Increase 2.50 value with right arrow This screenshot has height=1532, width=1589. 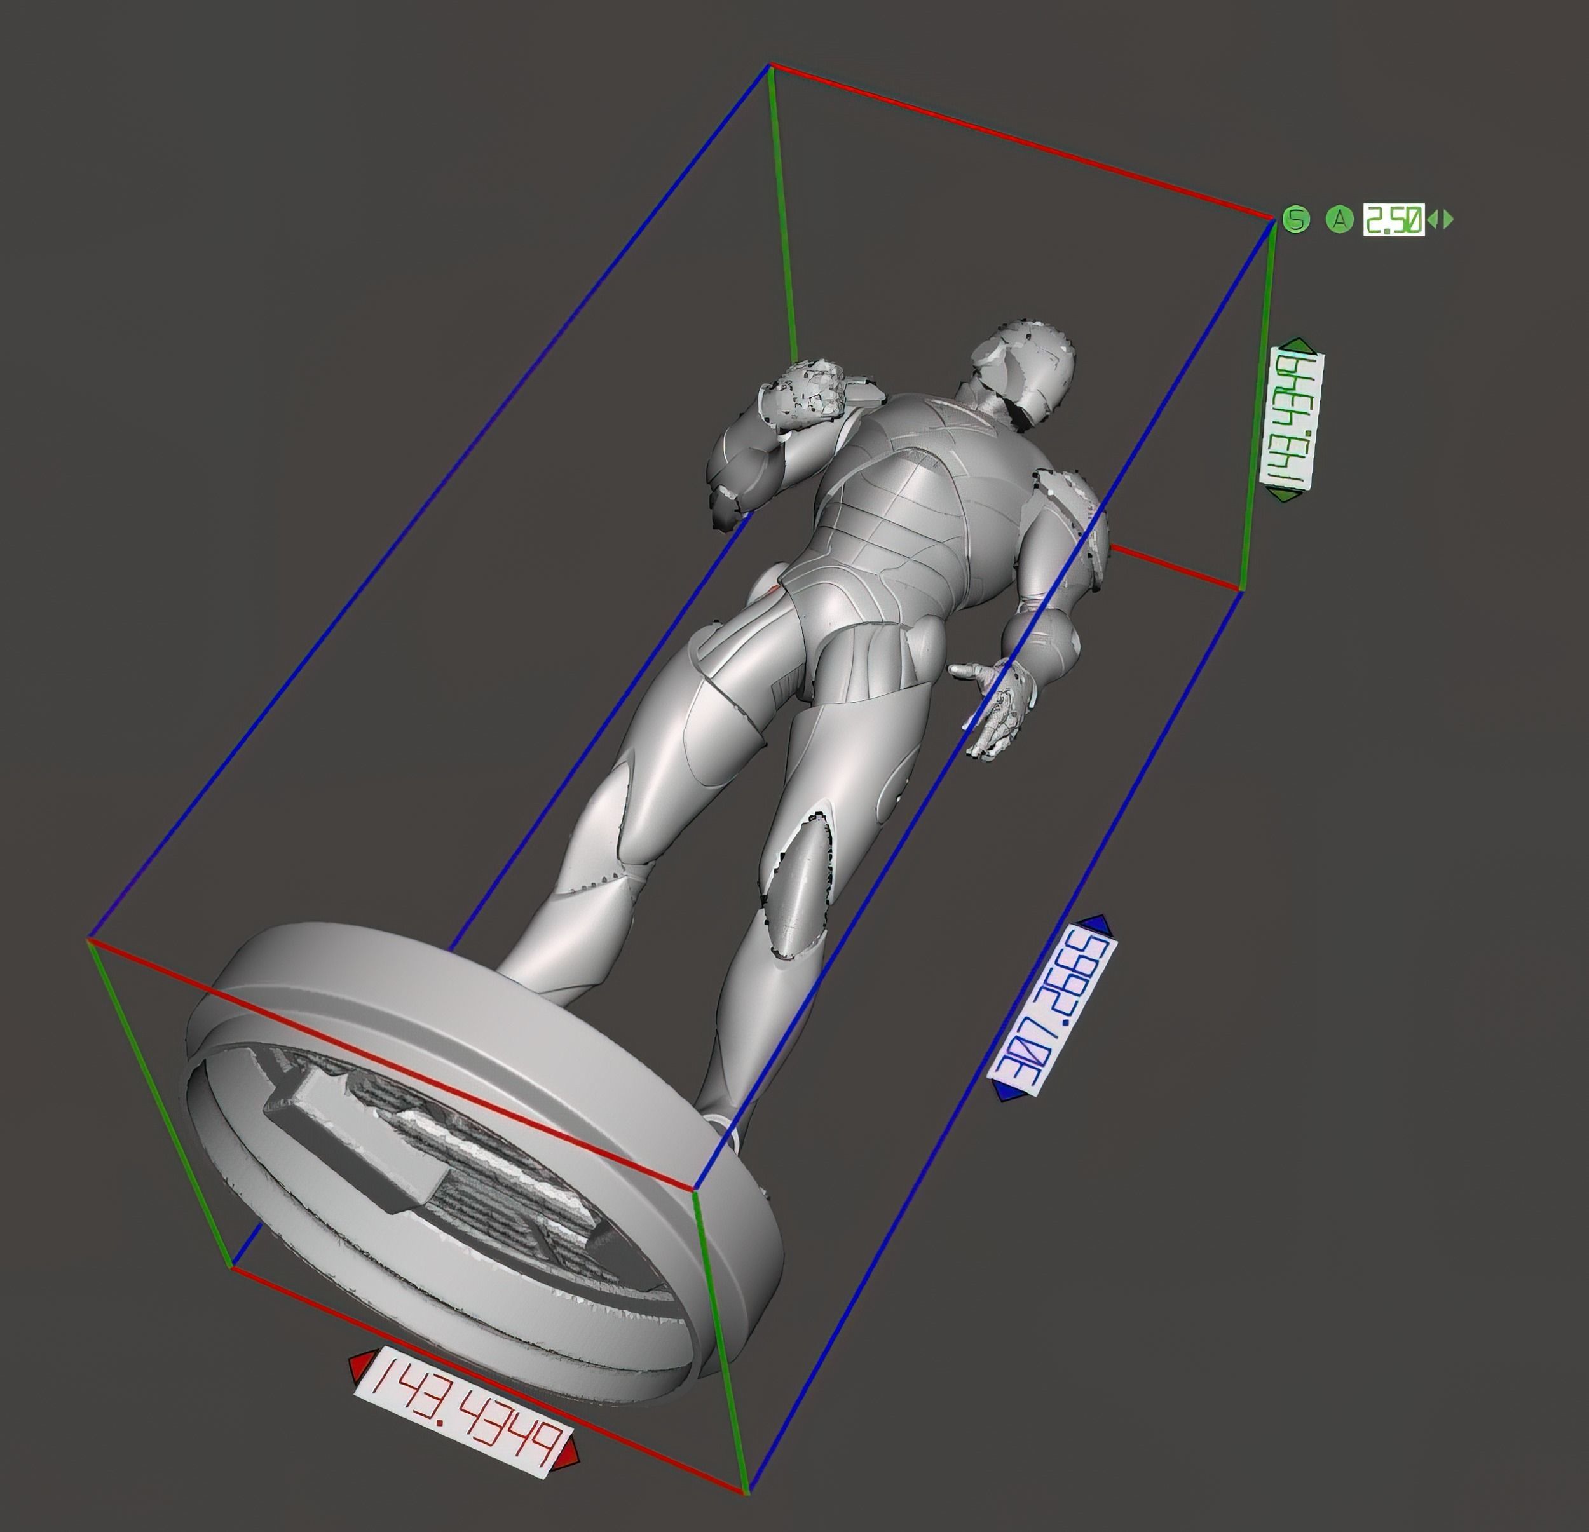[1448, 219]
